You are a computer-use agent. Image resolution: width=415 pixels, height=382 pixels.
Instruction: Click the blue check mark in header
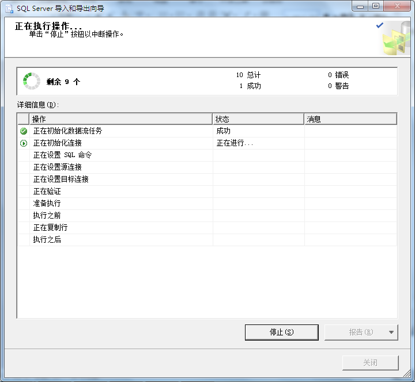tap(379, 25)
